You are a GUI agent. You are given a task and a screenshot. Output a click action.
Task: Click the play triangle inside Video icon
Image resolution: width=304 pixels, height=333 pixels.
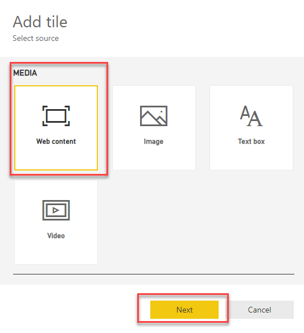point(56,210)
